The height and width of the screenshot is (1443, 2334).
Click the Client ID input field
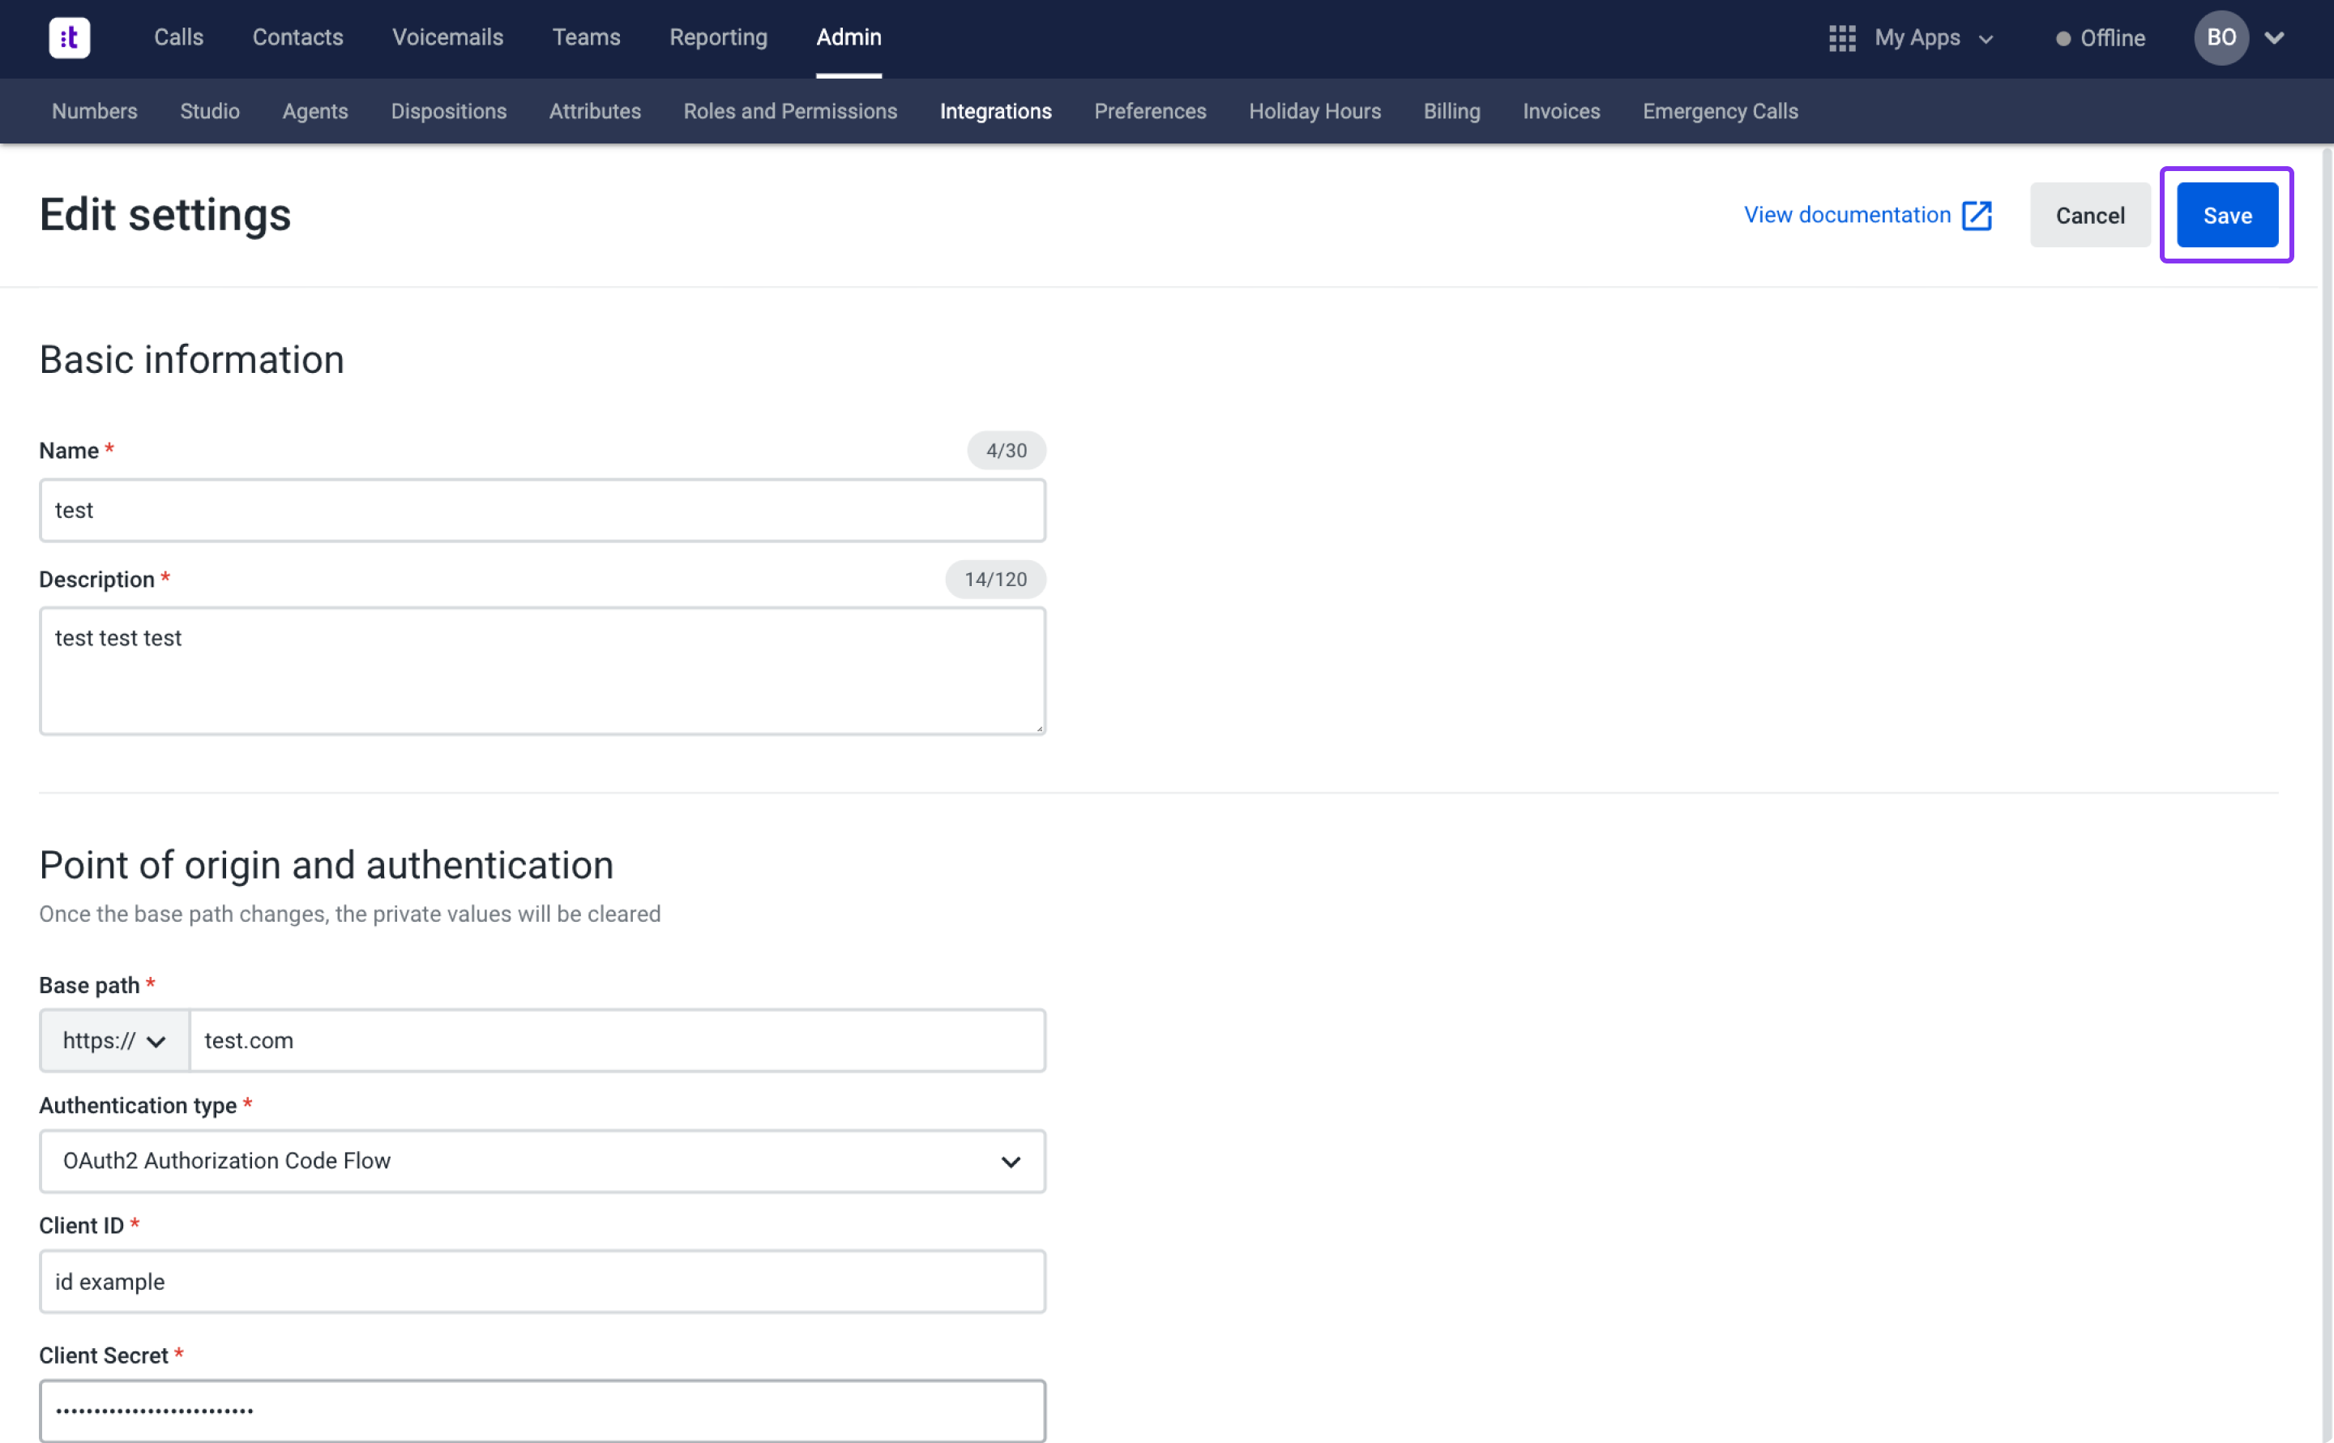542,1282
